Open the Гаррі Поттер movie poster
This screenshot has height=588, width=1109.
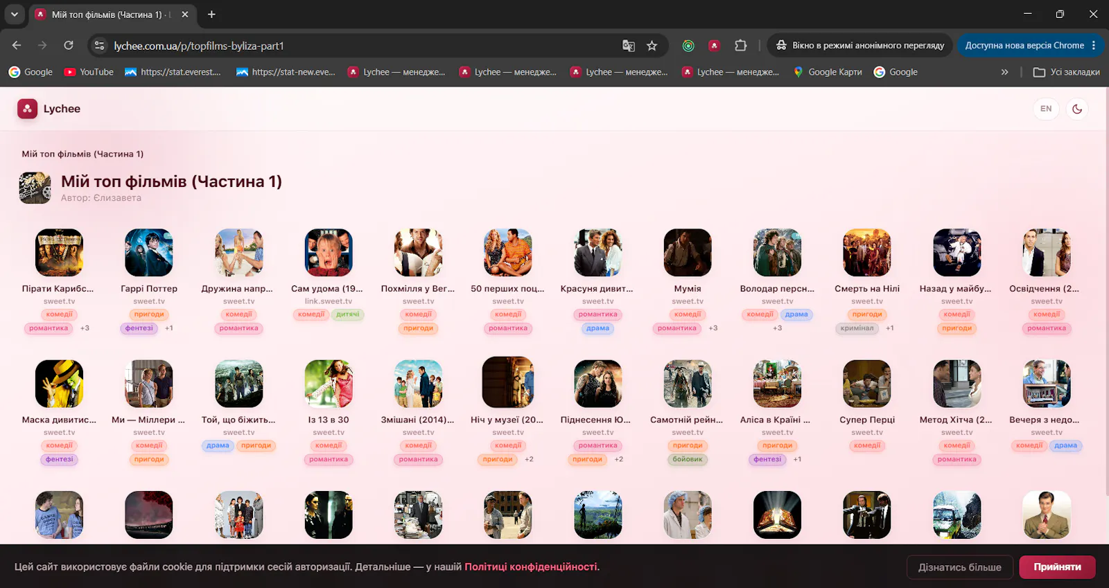point(149,253)
